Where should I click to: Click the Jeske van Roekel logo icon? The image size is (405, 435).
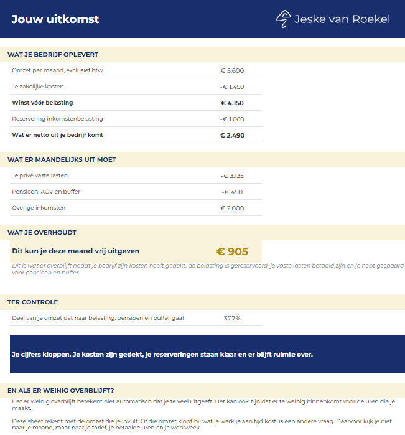tap(283, 19)
